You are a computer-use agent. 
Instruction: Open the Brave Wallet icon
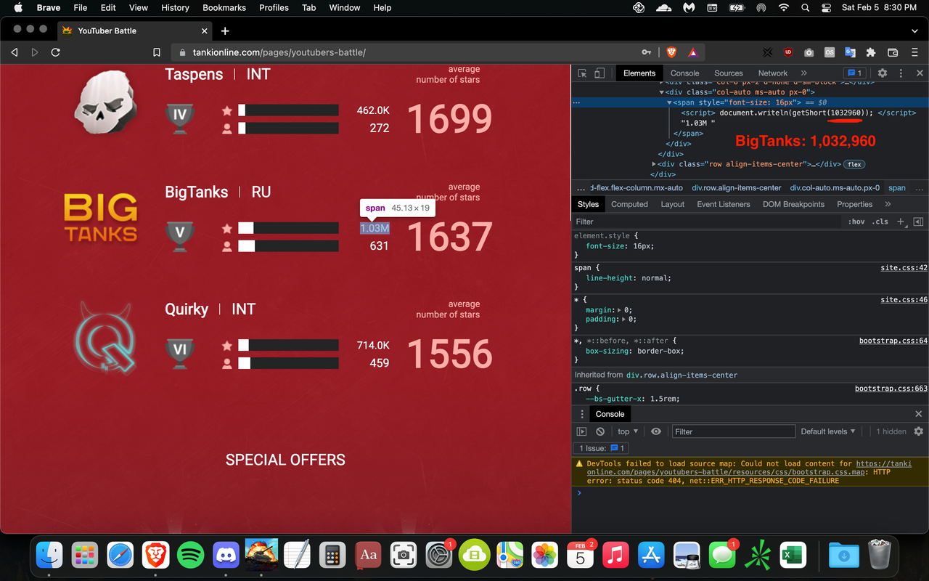pos(893,52)
